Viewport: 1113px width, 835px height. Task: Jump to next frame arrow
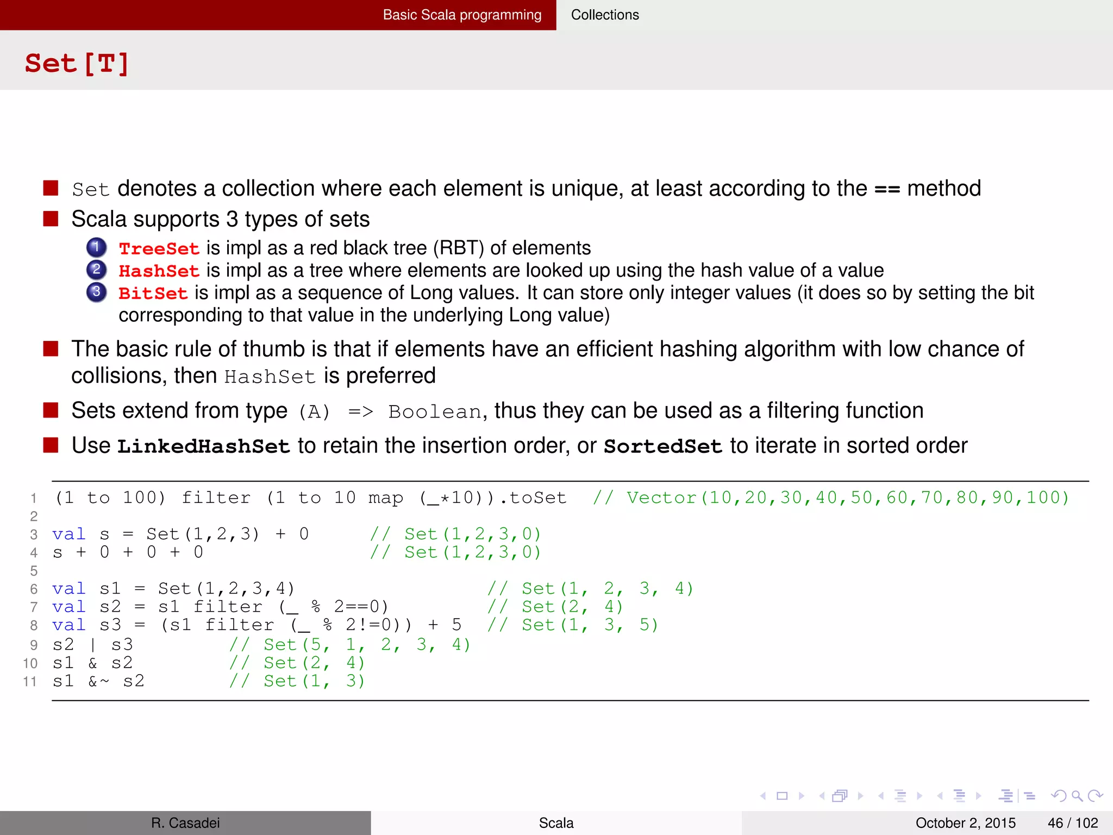tap(860, 796)
